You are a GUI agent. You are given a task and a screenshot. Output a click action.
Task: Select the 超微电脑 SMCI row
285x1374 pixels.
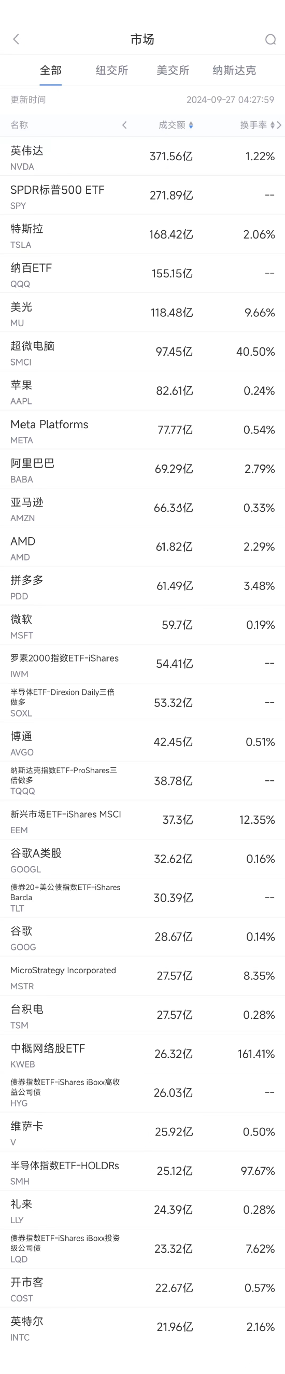[x=142, y=352]
